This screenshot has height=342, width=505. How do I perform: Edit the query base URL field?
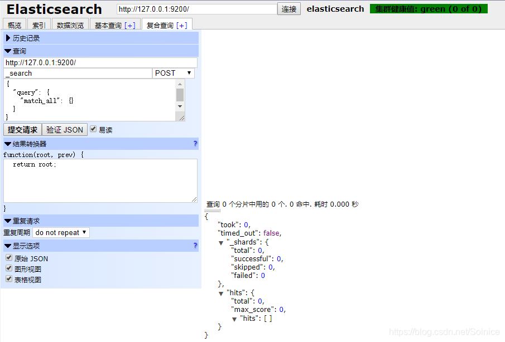point(100,63)
